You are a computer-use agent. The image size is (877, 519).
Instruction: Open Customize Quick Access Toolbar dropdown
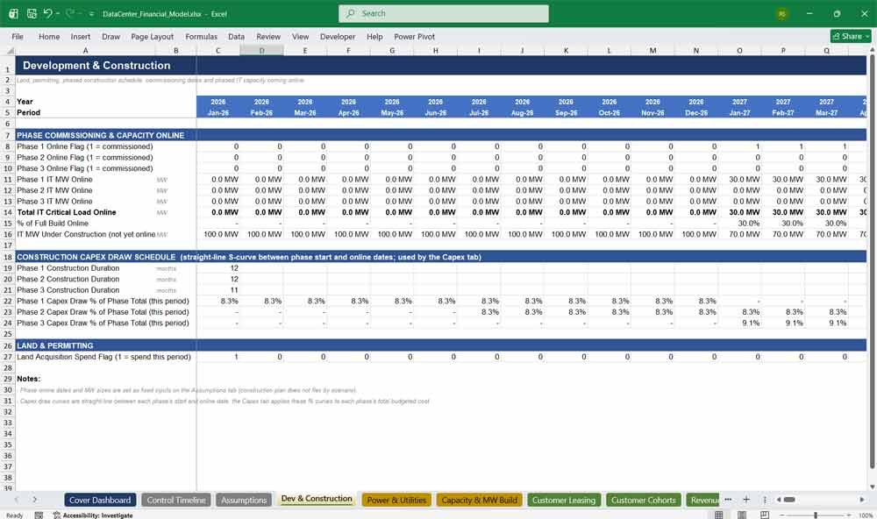(91, 14)
